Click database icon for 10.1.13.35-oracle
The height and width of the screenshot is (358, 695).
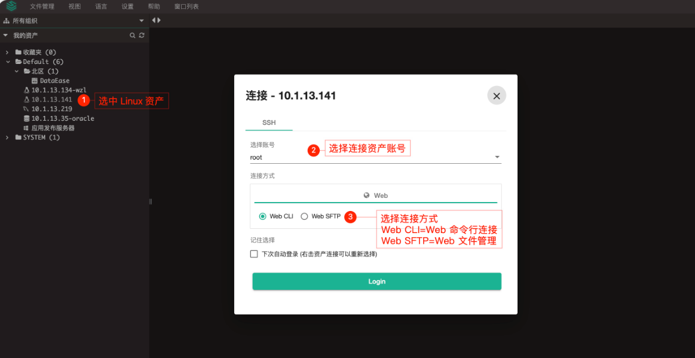(x=26, y=118)
